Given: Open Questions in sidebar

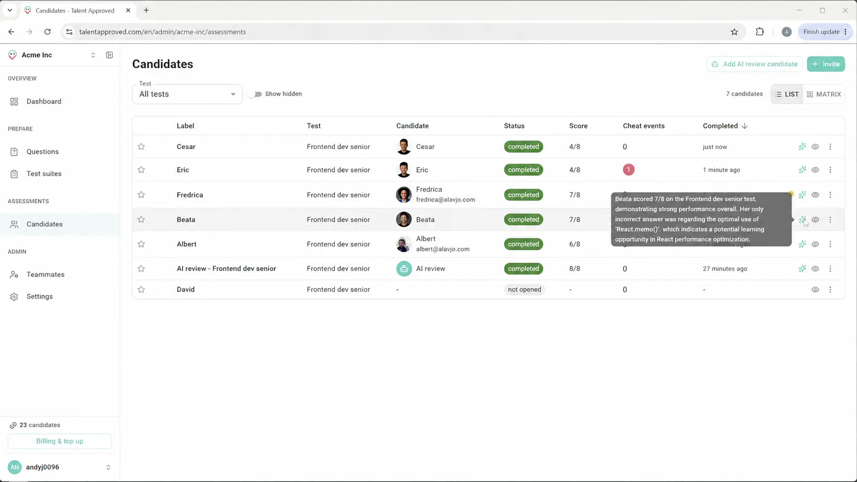Looking at the screenshot, I should (59, 152).
